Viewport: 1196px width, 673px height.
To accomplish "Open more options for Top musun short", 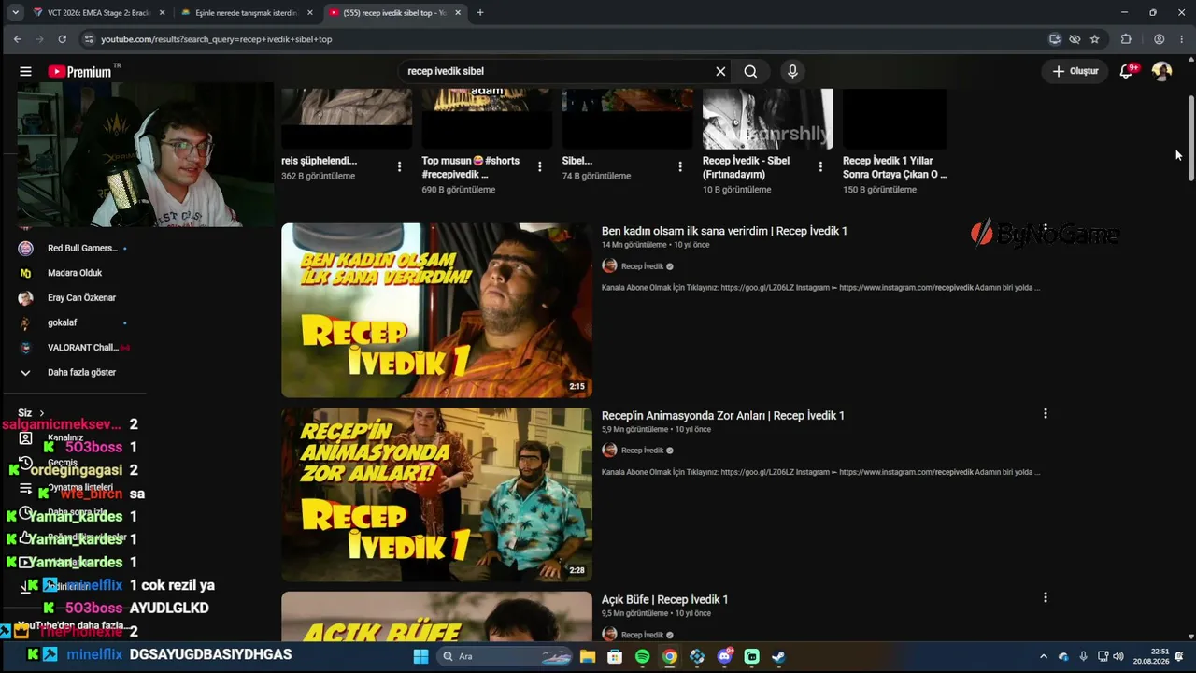I will click(x=539, y=166).
